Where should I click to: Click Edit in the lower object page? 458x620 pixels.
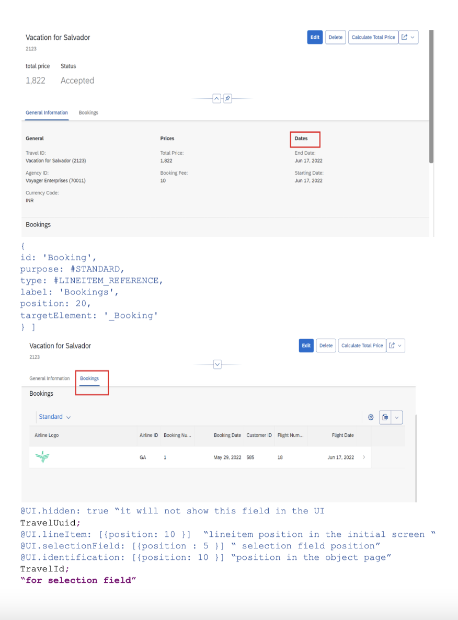point(306,346)
